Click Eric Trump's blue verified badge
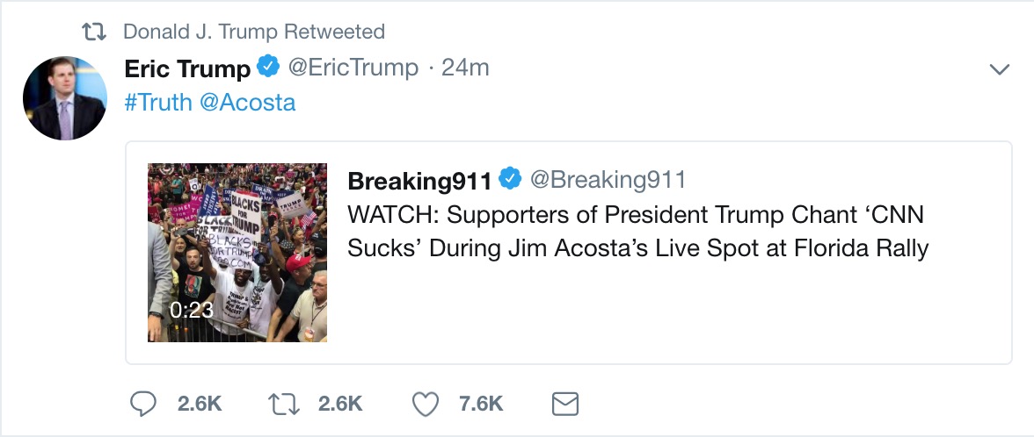The height and width of the screenshot is (437, 1034). point(268,67)
